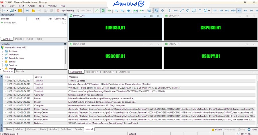Image resolution: width=258 pixels, height=135 pixels.
Task: Set chart timeframe to H4
Action: click(x=245, y=11)
